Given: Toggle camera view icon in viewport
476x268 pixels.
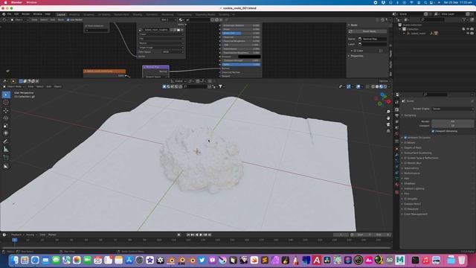Looking at the screenshot, I should [388, 124].
